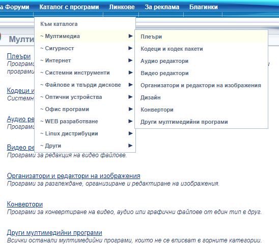Select Други мултимедийни програми submenu item
The width and height of the screenshot is (279, 247).
[201, 122]
